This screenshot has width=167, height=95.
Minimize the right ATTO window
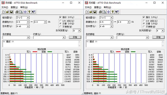(x=146, y=3)
